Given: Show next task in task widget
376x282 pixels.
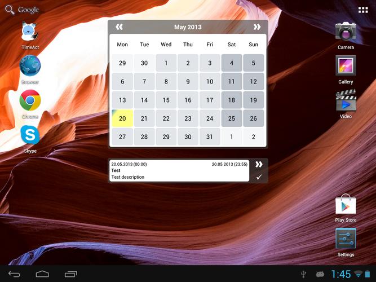Looking at the screenshot, I should point(259,164).
